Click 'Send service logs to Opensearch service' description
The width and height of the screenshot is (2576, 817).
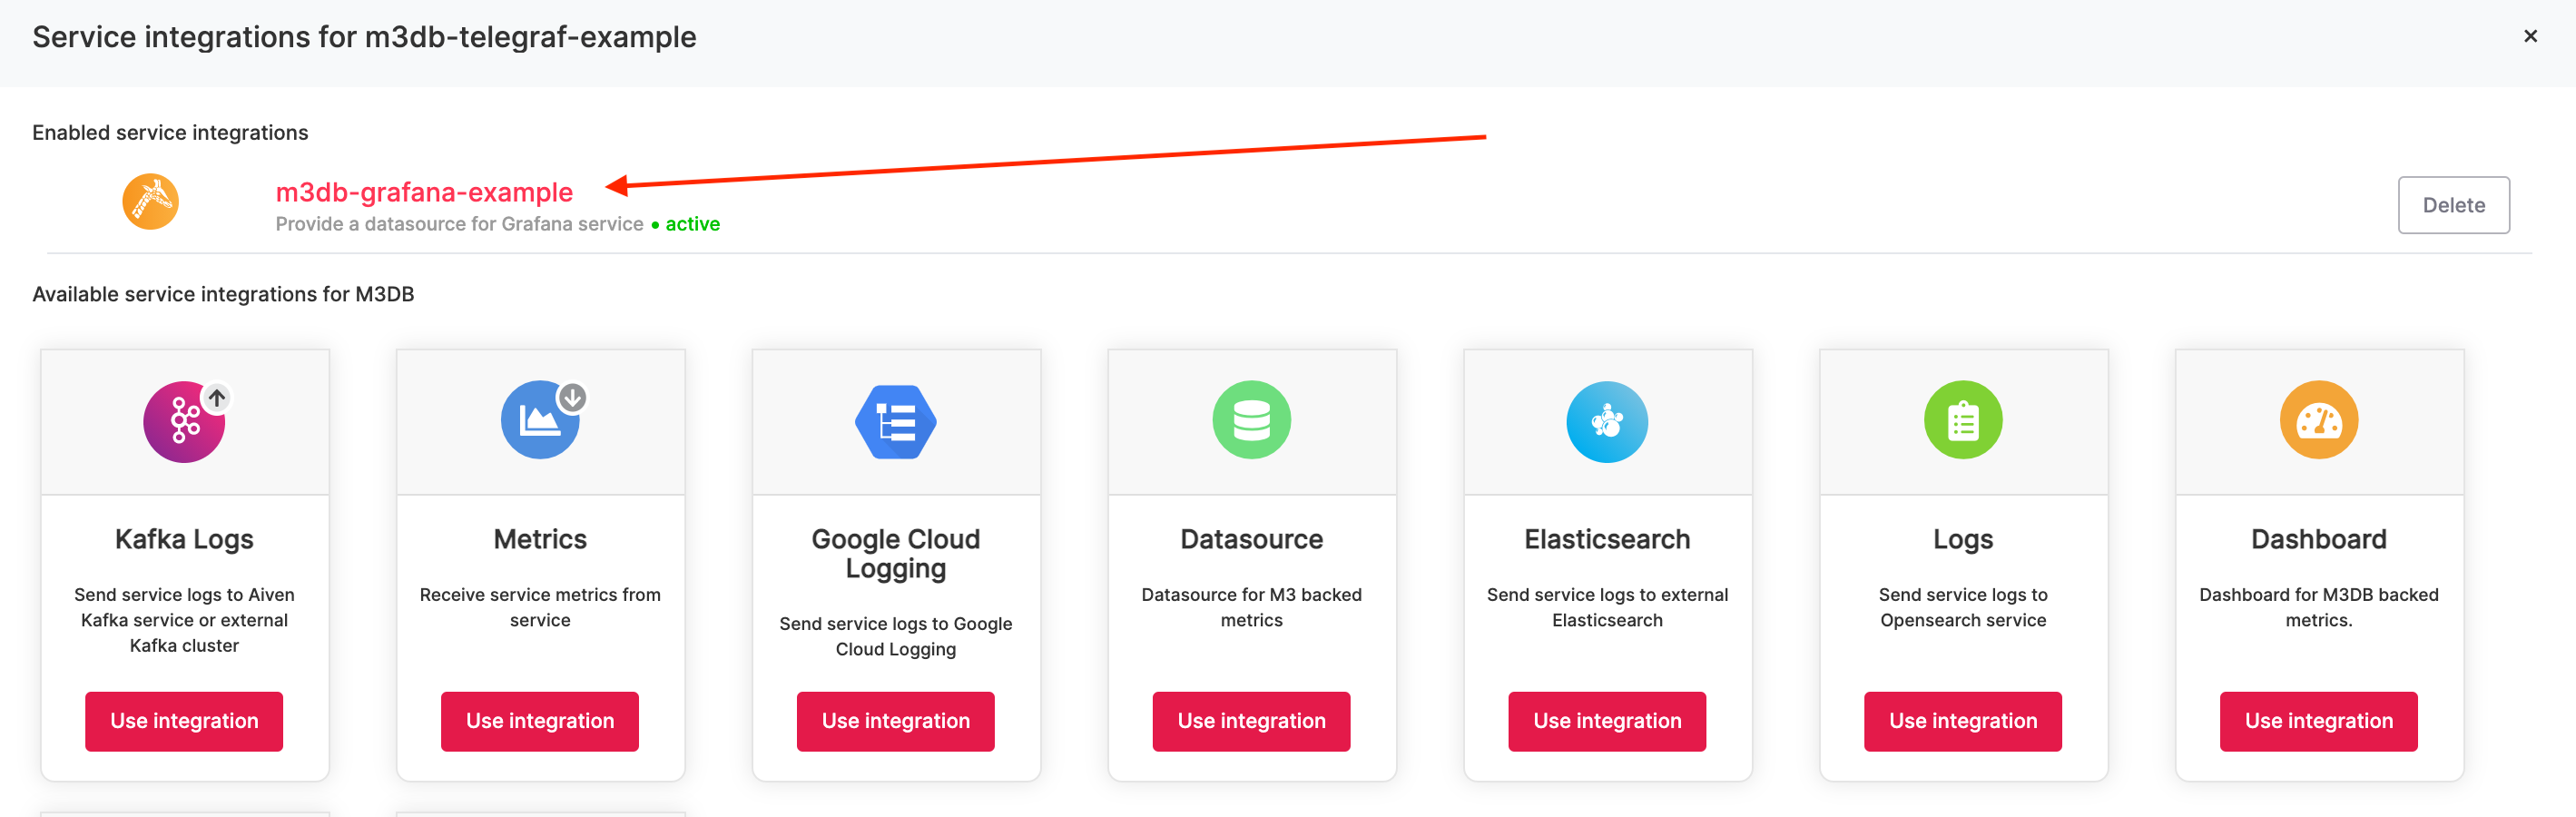[x=1963, y=607]
